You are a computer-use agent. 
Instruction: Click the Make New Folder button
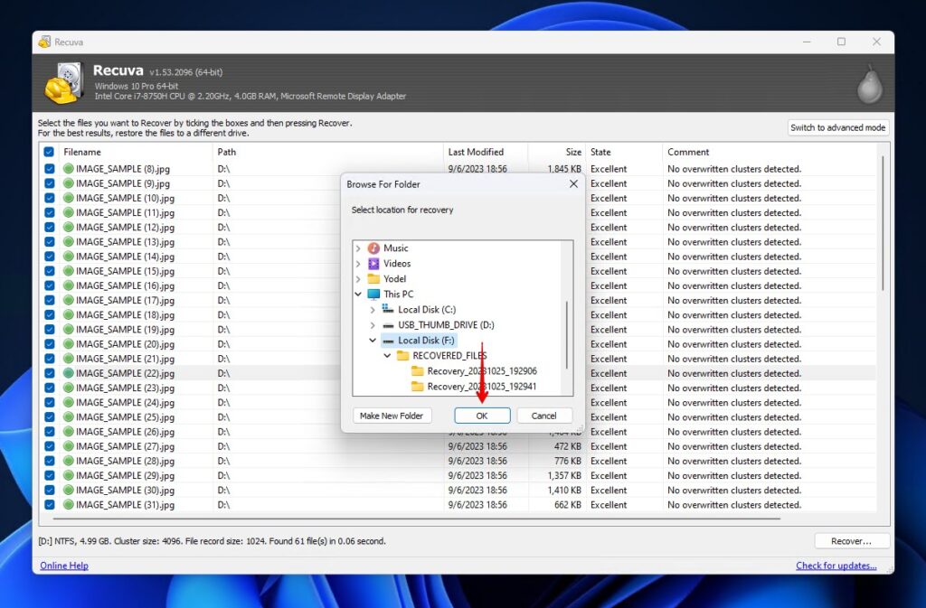392,415
